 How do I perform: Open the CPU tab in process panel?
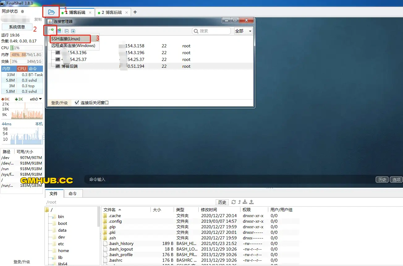[21, 68]
